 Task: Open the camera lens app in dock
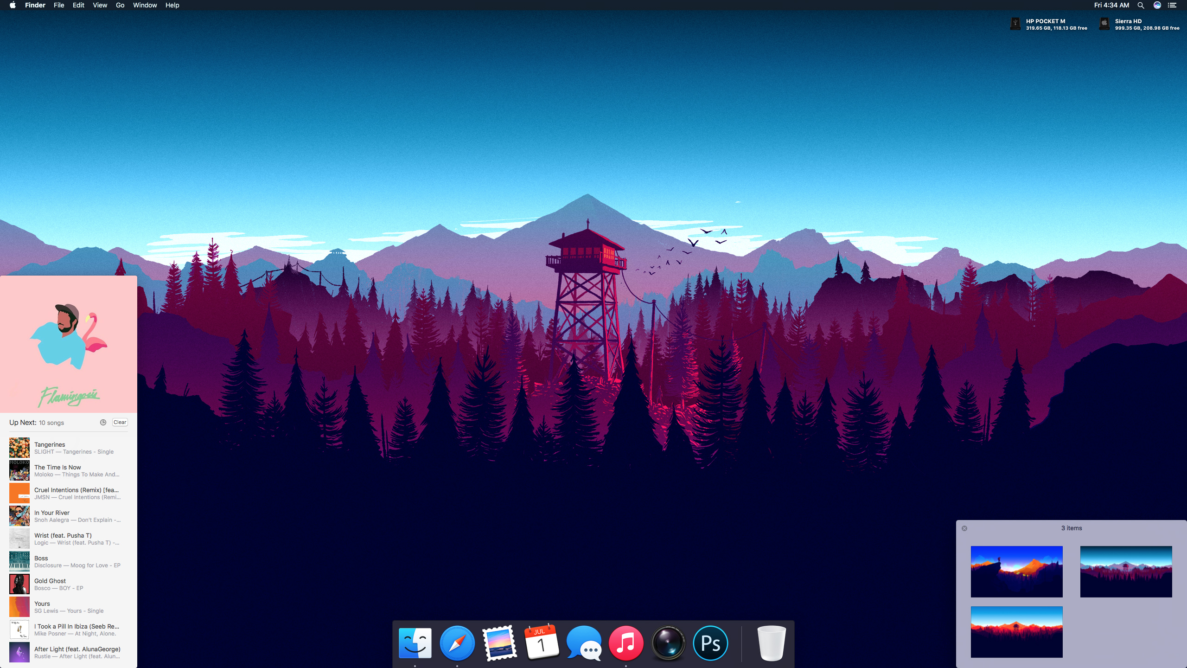click(x=668, y=643)
